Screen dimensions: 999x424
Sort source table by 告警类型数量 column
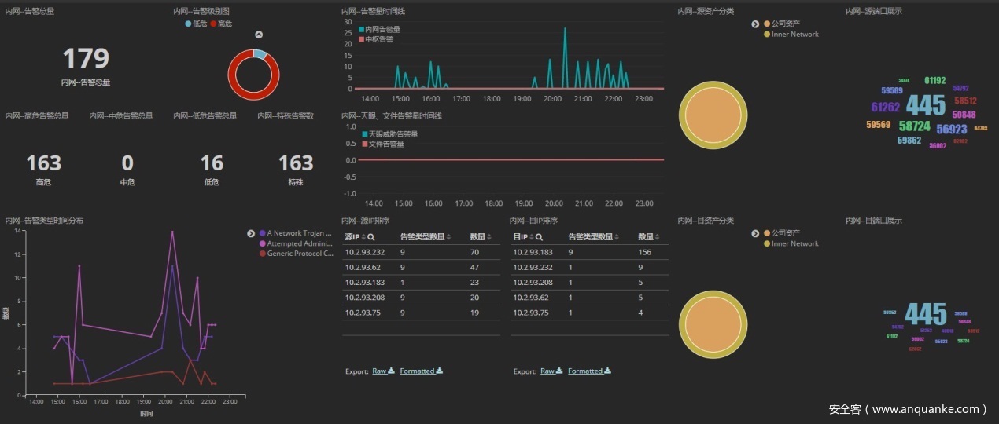[x=449, y=236]
